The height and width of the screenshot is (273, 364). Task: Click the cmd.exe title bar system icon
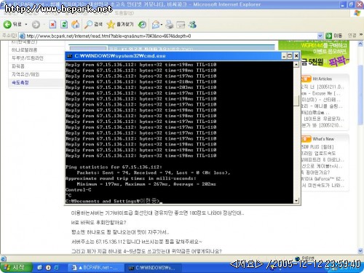coord(70,56)
